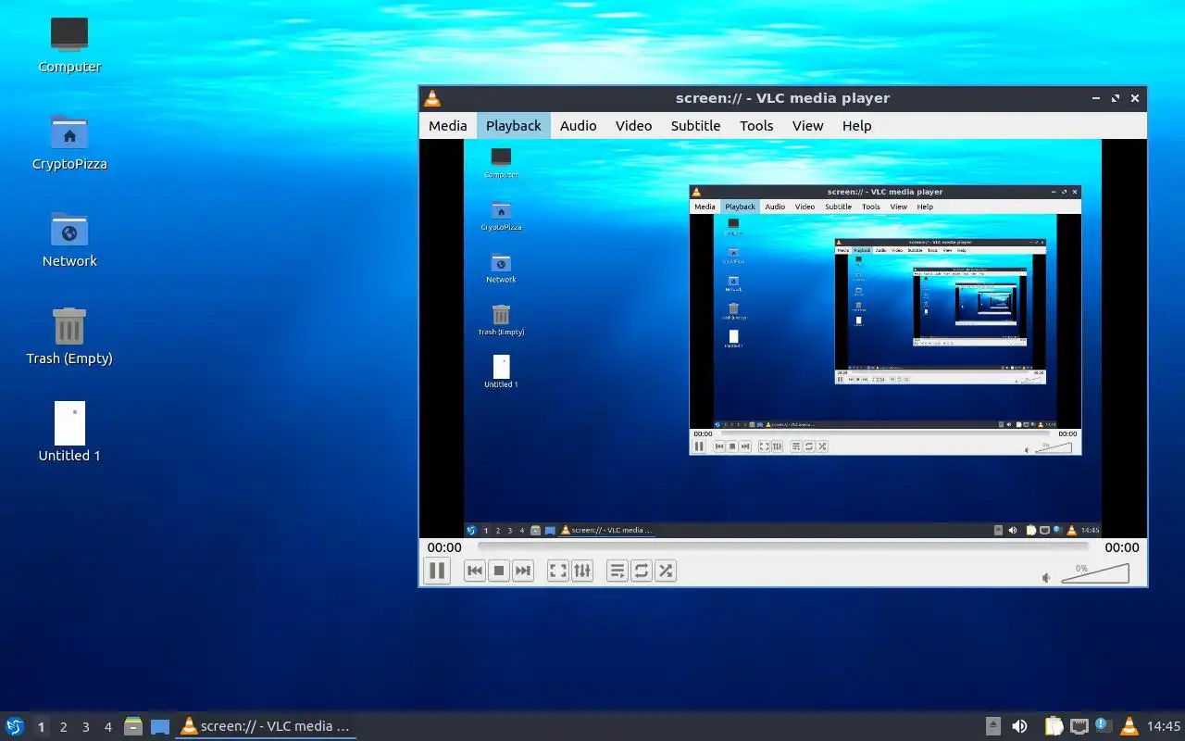Click the removable media tray icon

point(993,726)
